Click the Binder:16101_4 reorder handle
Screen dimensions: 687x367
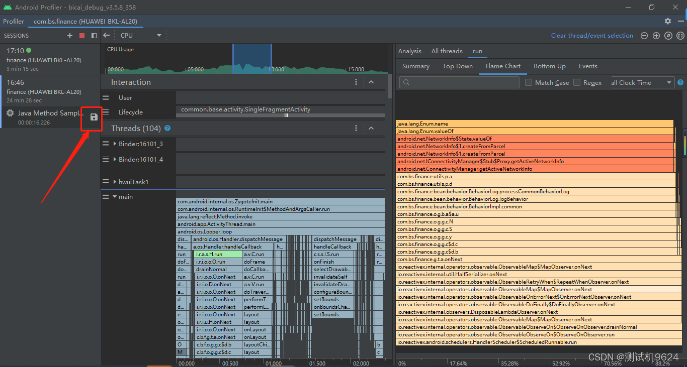coord(106,159)
